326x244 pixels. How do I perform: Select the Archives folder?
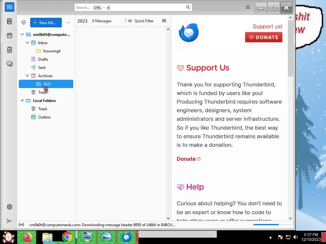pyautogui.click(x=46, y=76)
